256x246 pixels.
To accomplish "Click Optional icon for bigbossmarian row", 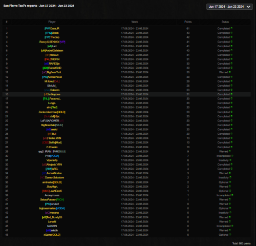I will tap(230, 208).
